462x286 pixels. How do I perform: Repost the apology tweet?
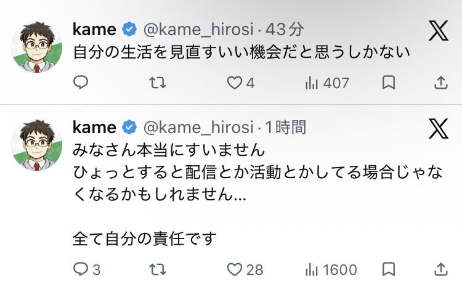(158, 269)
